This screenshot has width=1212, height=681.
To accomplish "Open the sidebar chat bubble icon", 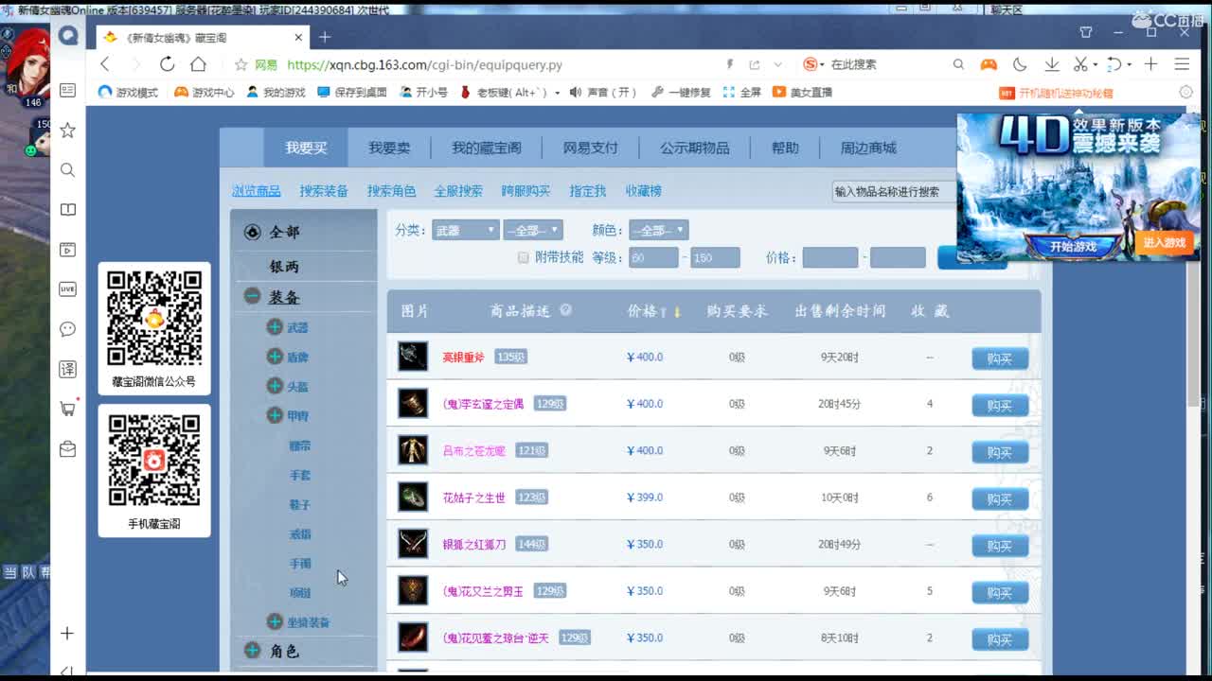I will pos(67,329).
